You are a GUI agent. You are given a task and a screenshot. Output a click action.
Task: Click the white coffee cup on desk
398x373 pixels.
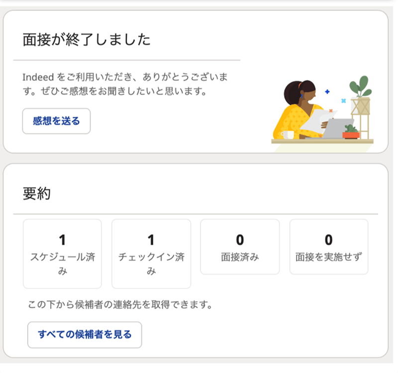pyautogui.click(x=288, y=134)
